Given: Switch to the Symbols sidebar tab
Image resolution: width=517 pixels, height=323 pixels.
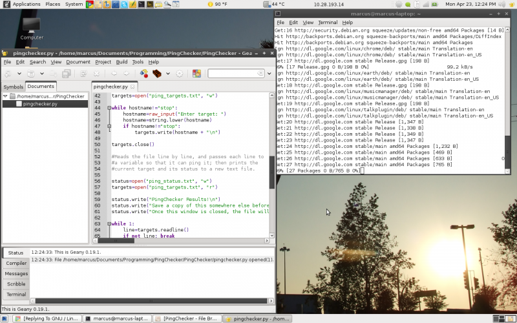Looking at the screenshot, I should 13,87.
